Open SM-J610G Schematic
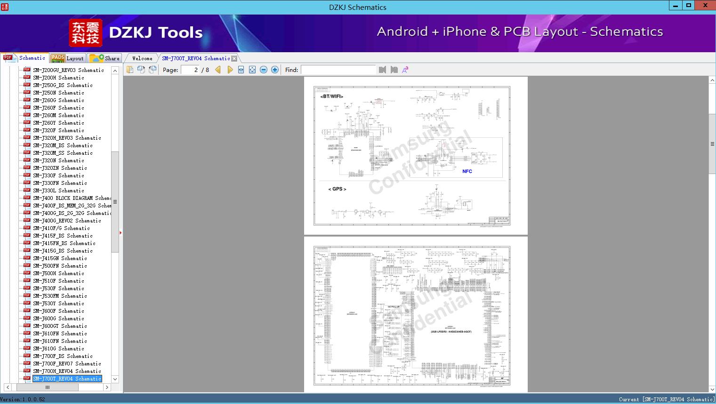Screen dimensions: 716x404 tap(58, 349)
